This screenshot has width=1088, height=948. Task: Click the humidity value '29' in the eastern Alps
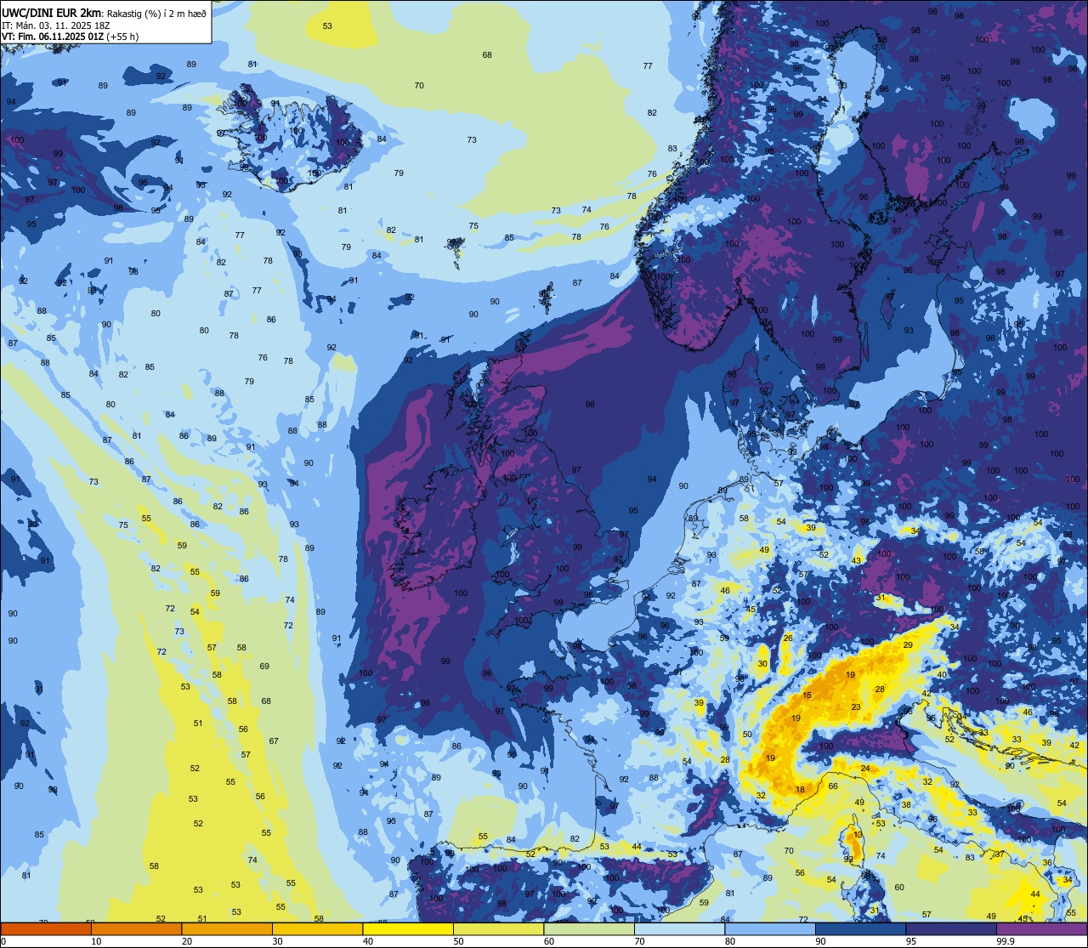(908, 645)
